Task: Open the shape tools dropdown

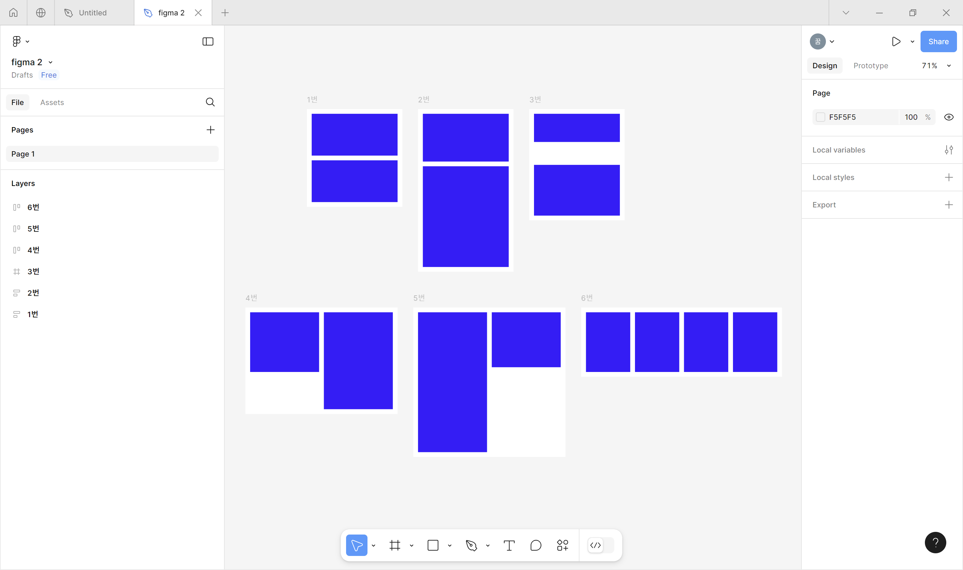Action: click(449, 546)
